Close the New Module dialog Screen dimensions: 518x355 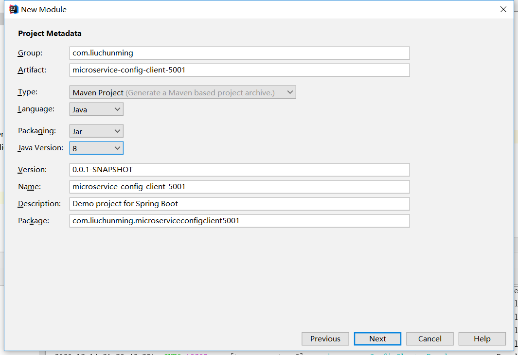[503, 9]
